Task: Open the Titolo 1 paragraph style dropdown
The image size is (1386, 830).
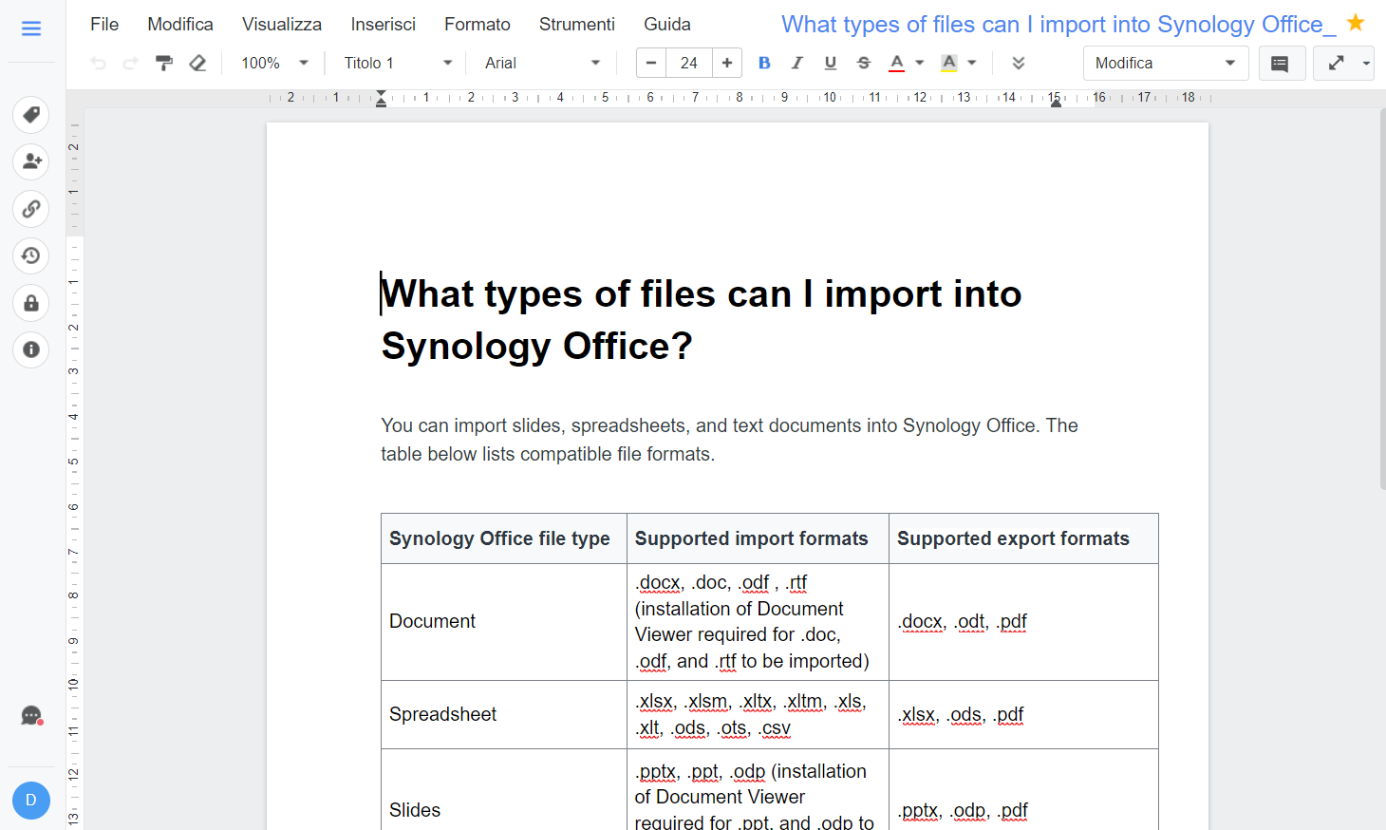Action: click(398, 63)
